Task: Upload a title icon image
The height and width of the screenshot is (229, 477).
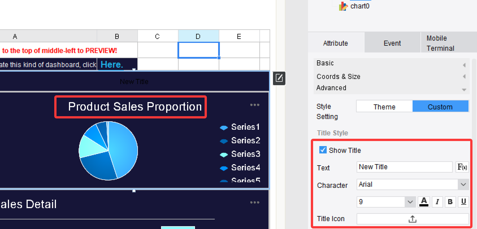Action: tap(413, 219)
